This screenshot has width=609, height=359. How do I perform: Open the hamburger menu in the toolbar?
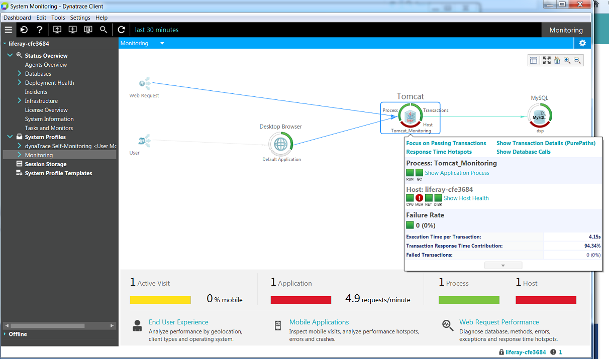(x=8, y=30)
